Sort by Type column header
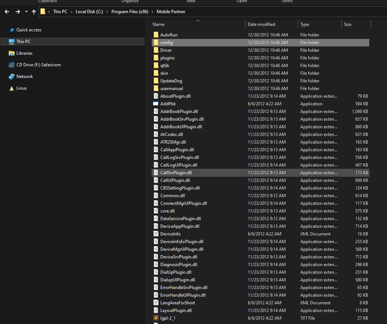 point(305,24)
